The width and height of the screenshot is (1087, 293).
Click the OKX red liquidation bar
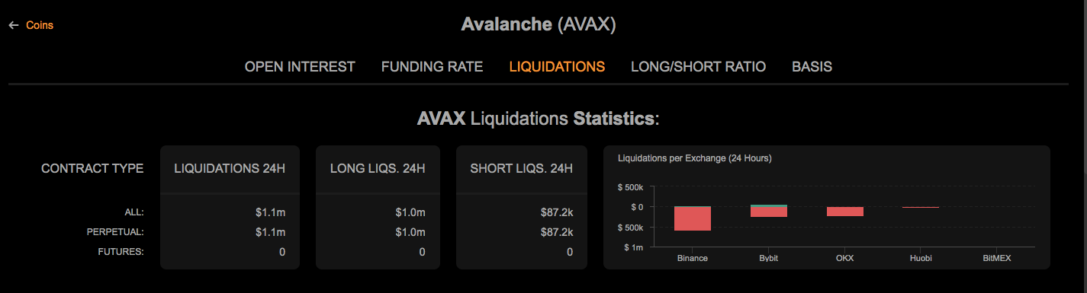tap(845, 212)
